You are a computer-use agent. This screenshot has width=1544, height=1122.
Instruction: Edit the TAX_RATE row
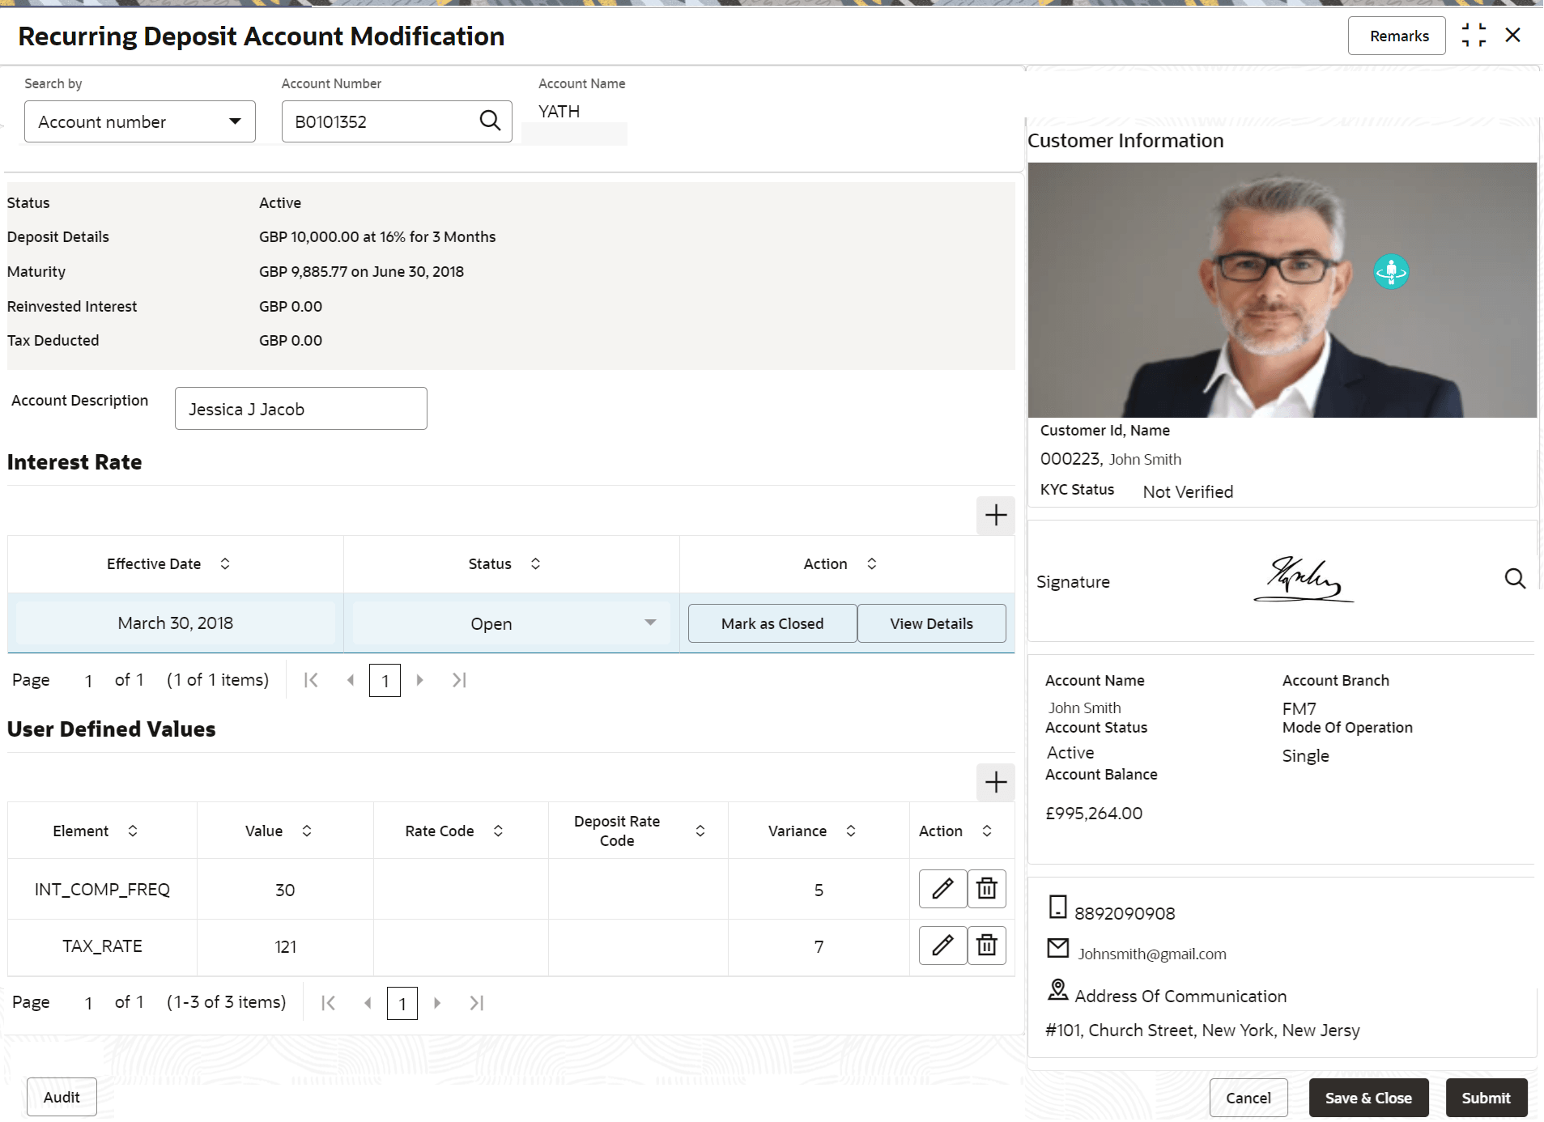(942, 946)
